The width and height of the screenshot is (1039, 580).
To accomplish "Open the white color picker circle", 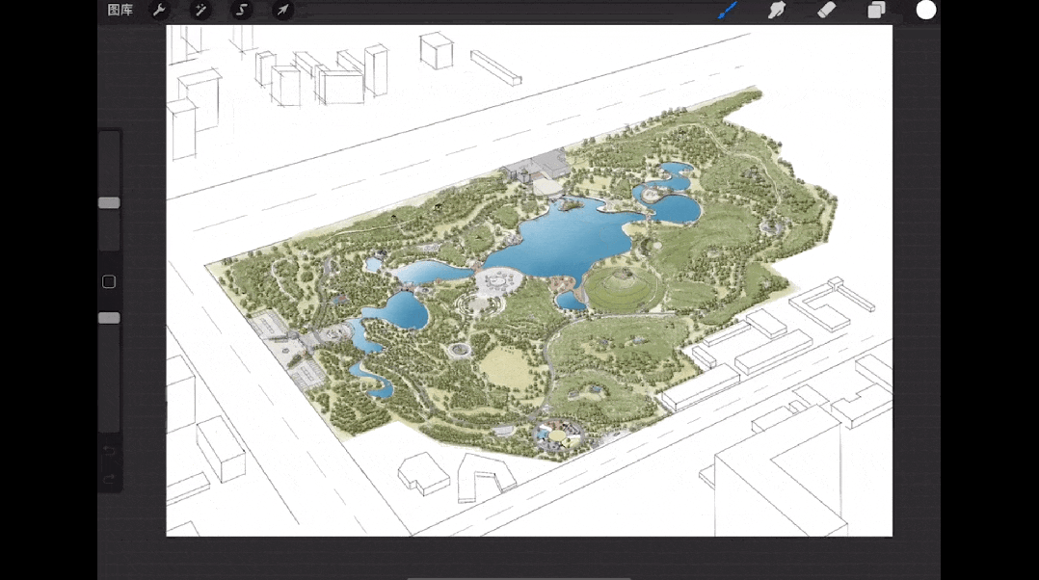I will point(926,11).
